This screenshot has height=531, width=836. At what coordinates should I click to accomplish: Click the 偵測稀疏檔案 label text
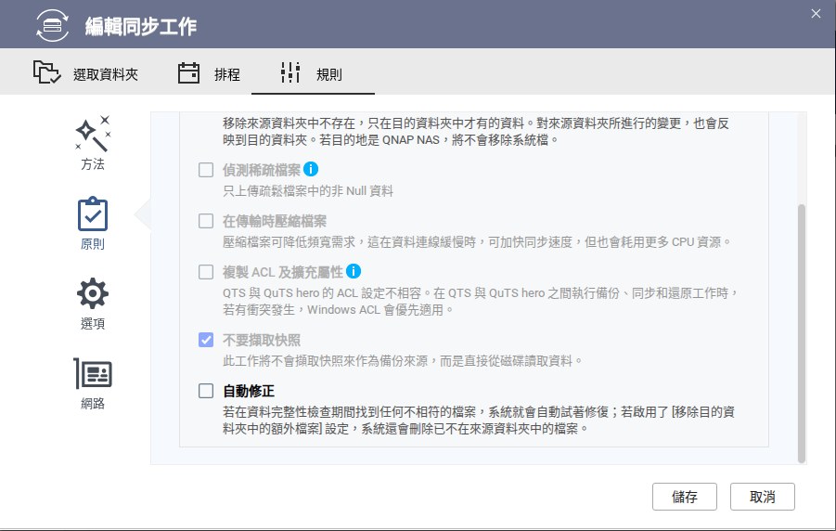(x=262, y=170)
